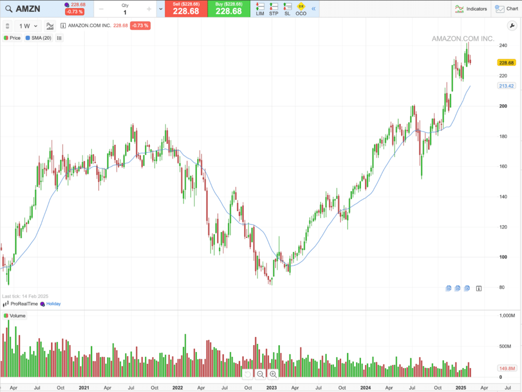Click the zoom out magnifier button
This screenshot has height=392, width=522.
[x=260, y=374]
